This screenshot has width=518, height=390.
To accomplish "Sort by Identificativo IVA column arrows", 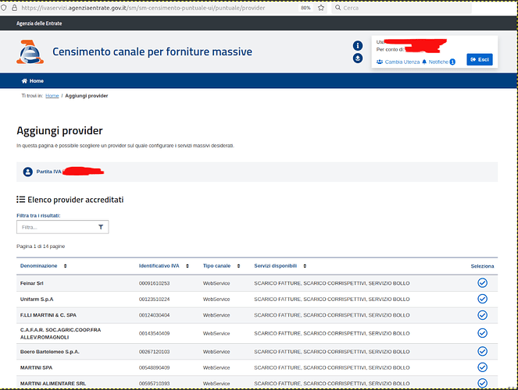I will [x=188, y=266].
